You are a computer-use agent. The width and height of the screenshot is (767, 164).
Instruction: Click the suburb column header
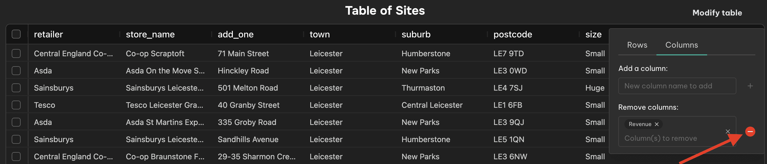[x=416, y=34]
